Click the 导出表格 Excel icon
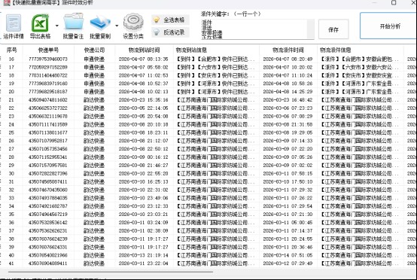This screenshot has height=280, width=417. coord(40,23)
